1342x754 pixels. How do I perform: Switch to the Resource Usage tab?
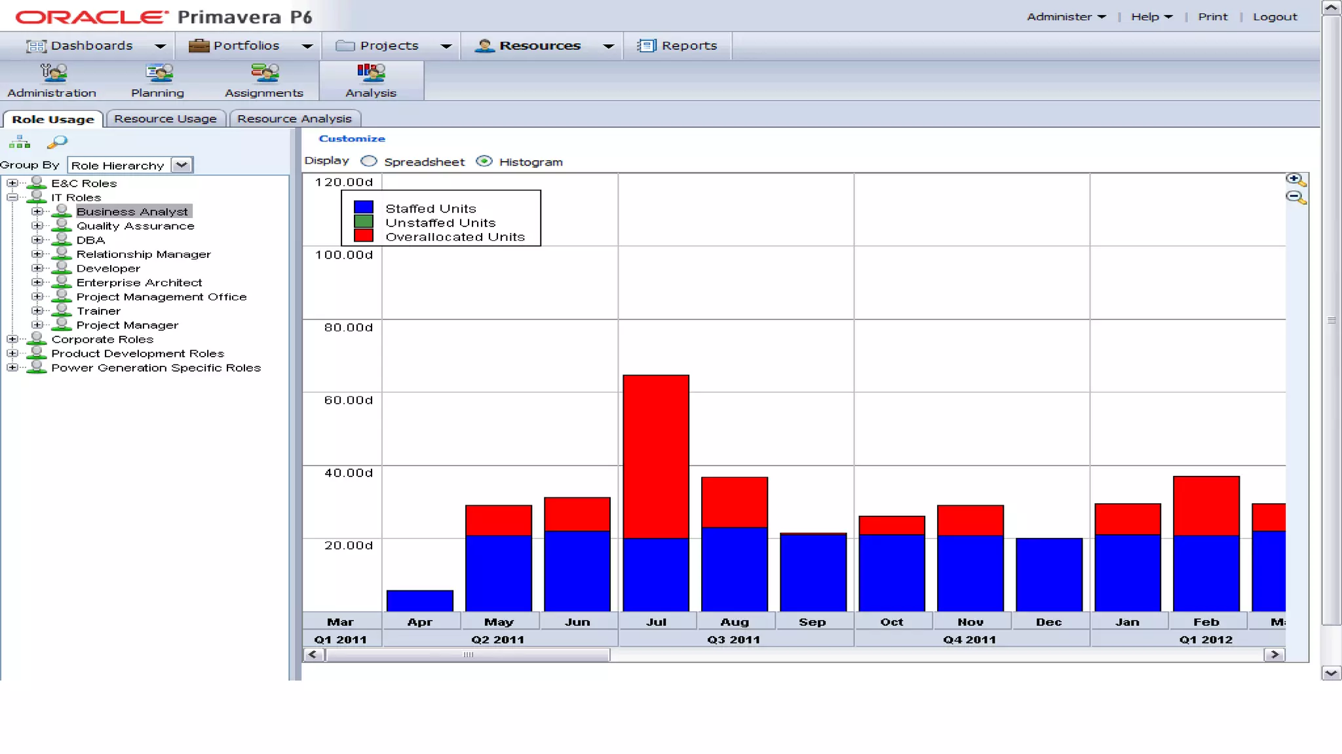pyautogui.click(x=165, y=118)
